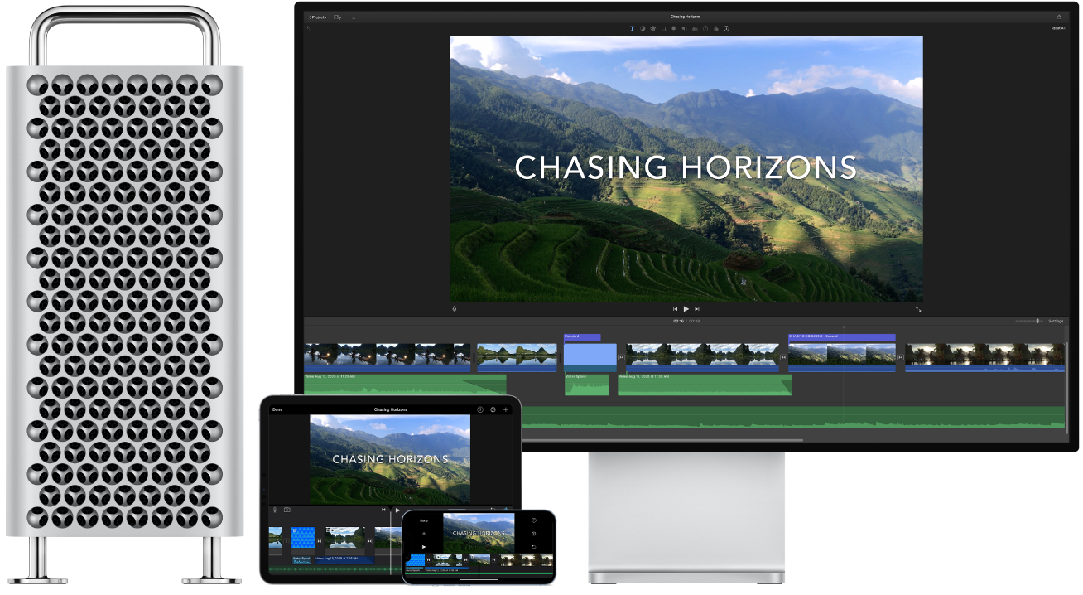Open the clip Volume controls
The height and width of the screenshot is (595, 1083).
[x=685, y=28]
